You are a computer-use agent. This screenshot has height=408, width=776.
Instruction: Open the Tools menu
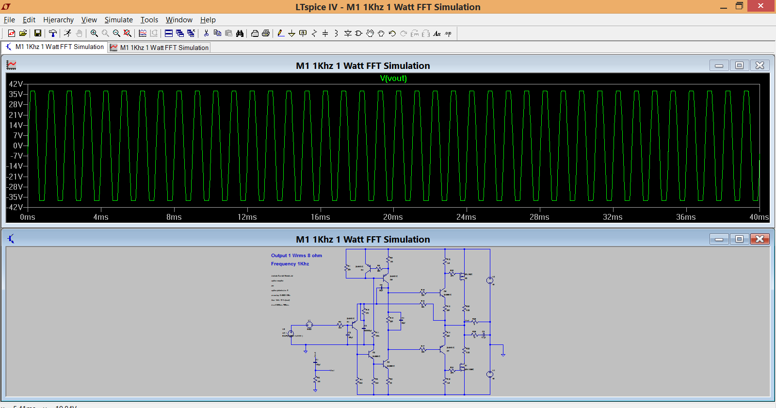149,20
